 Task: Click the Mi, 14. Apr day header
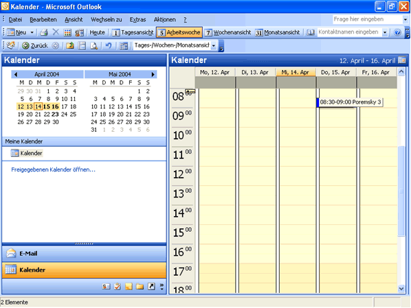coord(296,72)
